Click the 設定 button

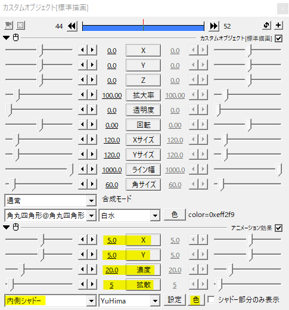[175, 300]
